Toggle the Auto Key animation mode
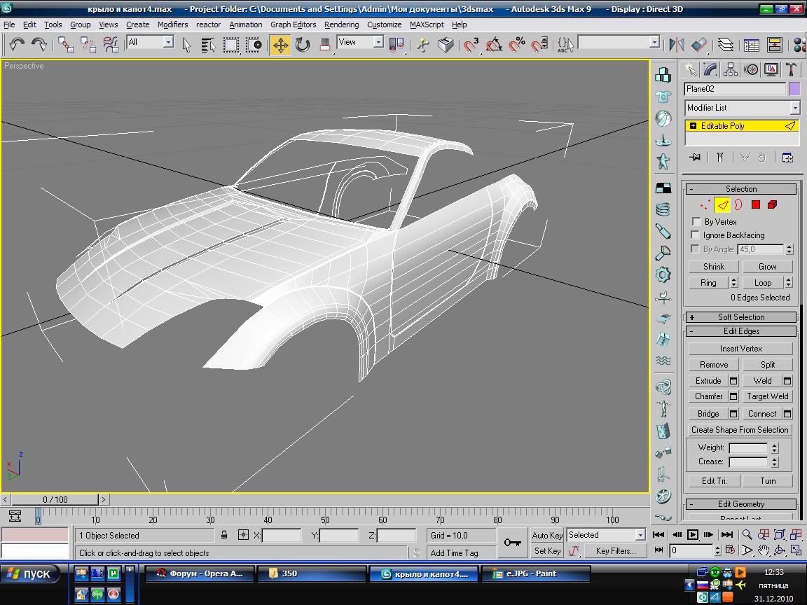Viewport: 807px width, 605px height. click(x=547, y=536)
